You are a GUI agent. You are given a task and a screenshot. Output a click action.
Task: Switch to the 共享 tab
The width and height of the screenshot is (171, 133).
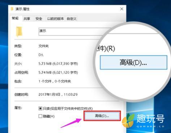tap(27, 19)
